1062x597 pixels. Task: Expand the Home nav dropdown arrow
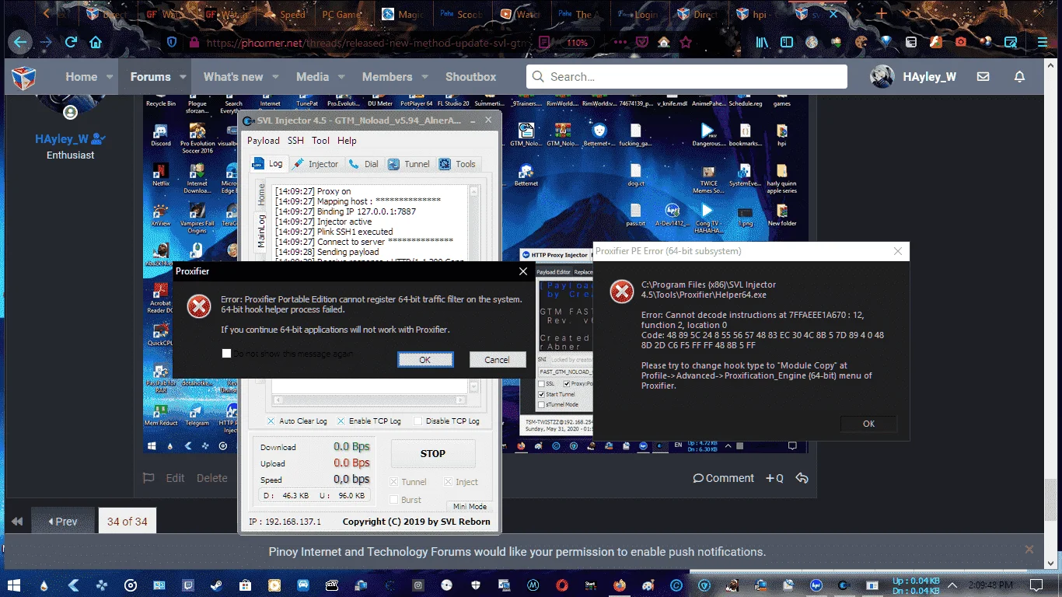pyautogui.click(x=110, y=77)
